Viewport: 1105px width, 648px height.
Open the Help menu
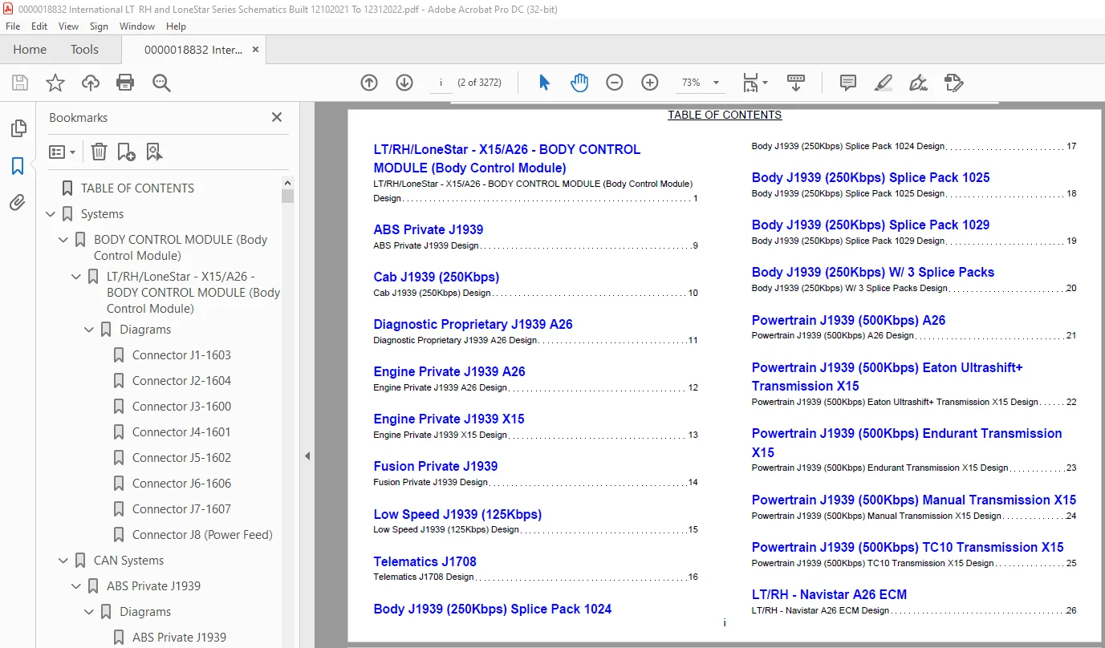click(x=176, y=26)
